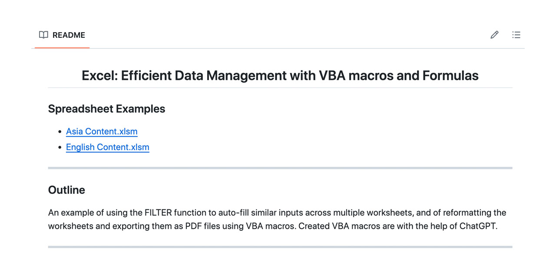Open the Asia Content.xlsm link
Image resolution: width=556 pixels, height=278 pixels.
102,131
